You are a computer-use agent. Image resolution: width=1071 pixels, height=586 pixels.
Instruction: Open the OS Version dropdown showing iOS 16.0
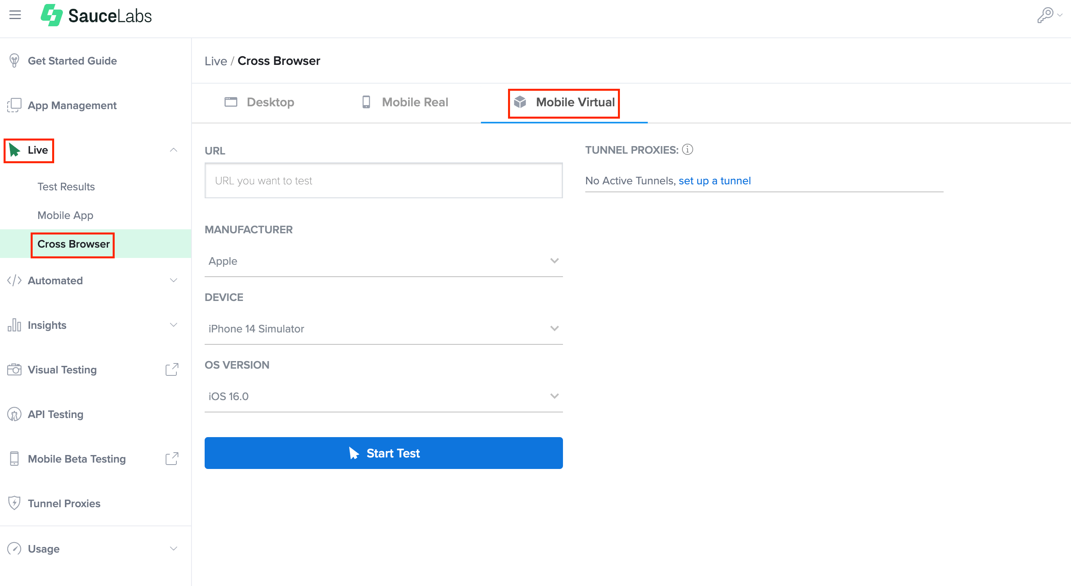383,396
